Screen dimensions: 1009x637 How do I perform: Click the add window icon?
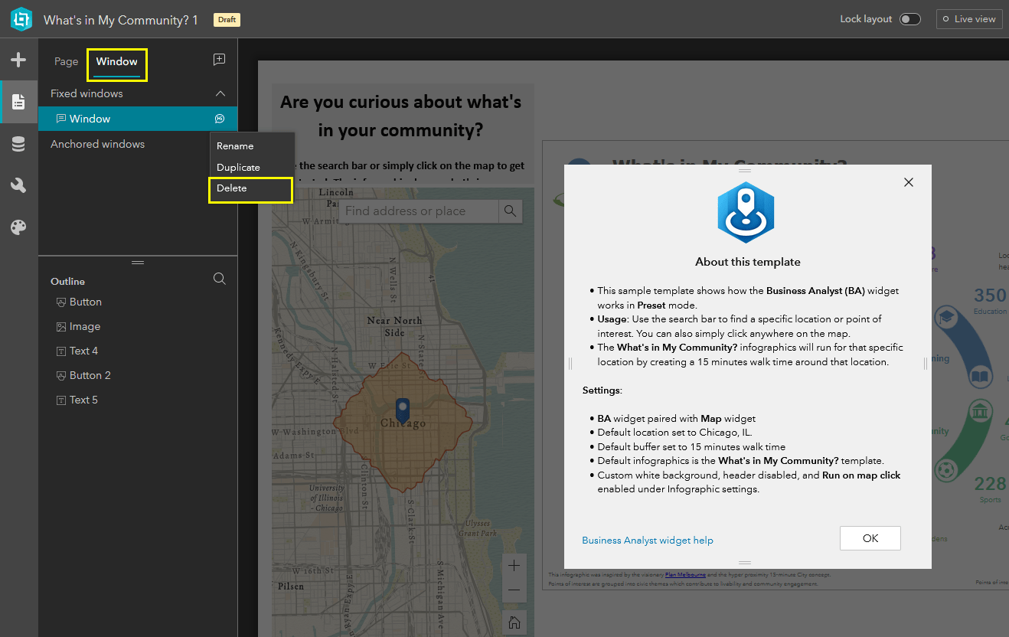click(x=219, y=60)
